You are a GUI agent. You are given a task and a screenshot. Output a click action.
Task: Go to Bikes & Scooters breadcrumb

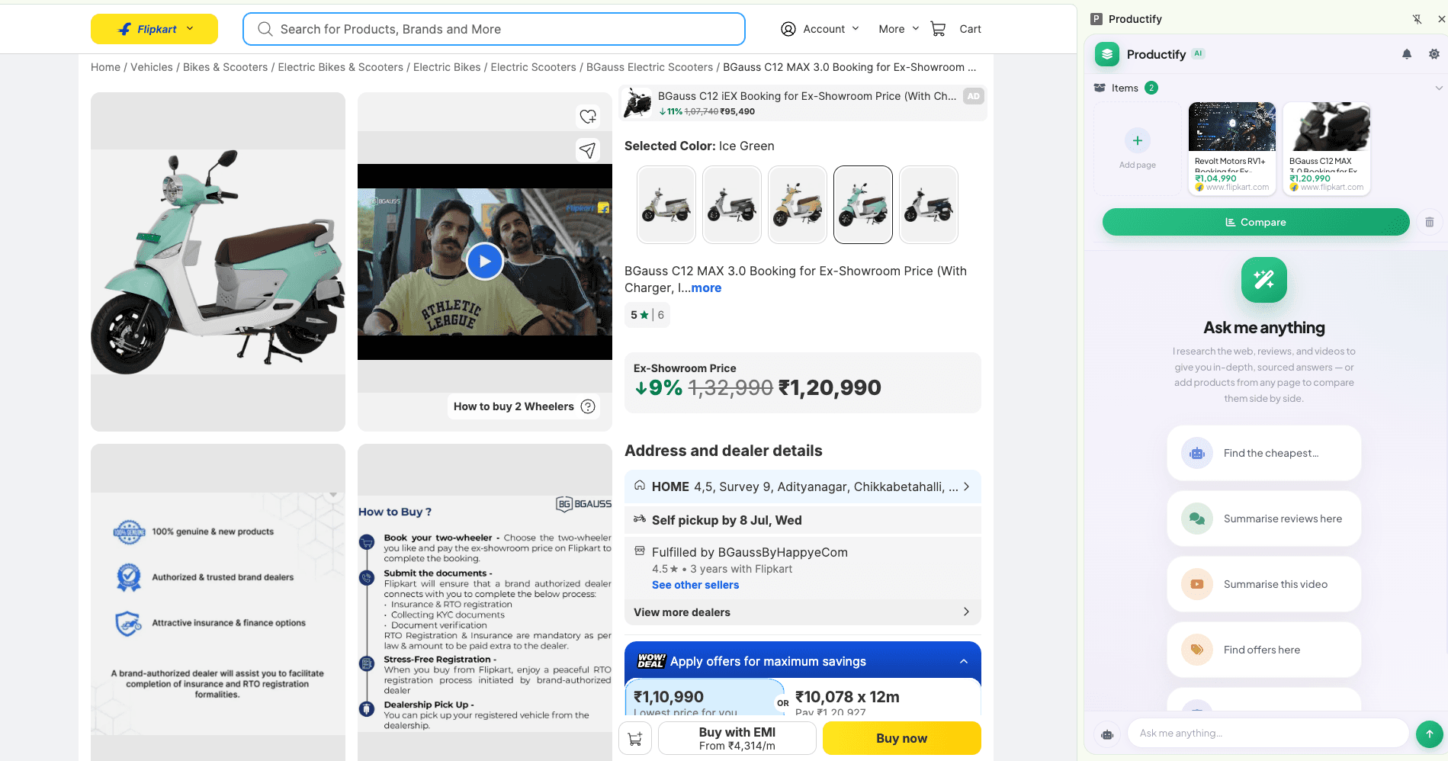(x=226, y=67)
